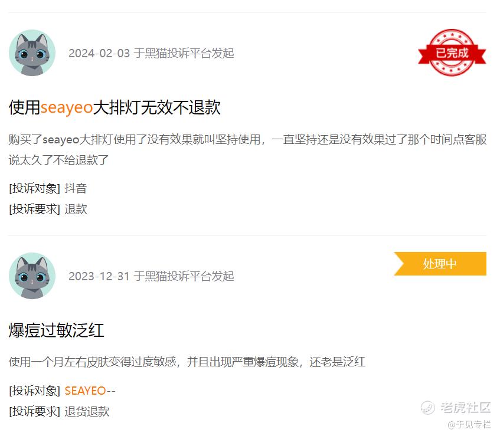Click the 老虎社区 watermark logo icon
Image resolution: width=500 pixels, height=436 pixels.
427,407
